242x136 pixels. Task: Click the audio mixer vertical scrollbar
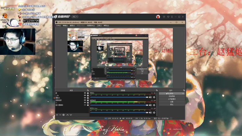click(157, 104)
